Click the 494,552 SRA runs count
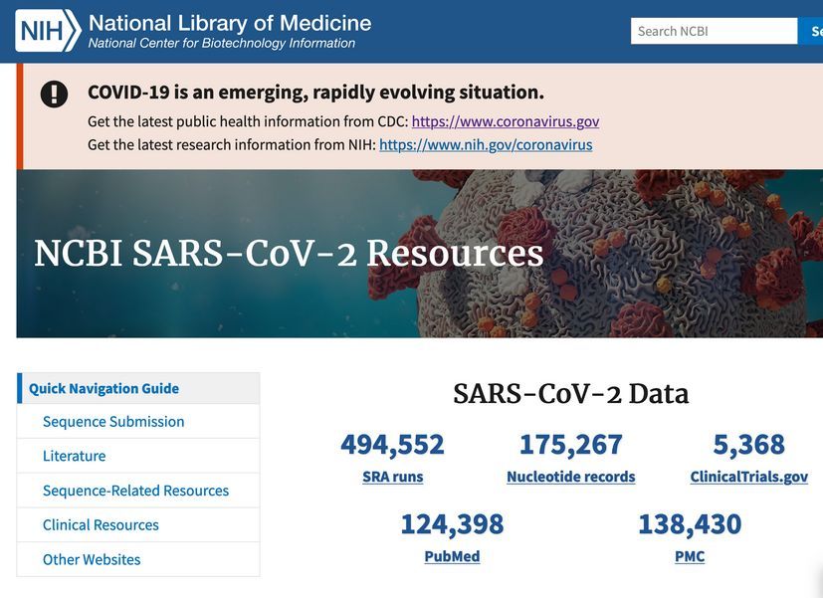Screen dimensions: 823x598 click(x=393, y=445)
